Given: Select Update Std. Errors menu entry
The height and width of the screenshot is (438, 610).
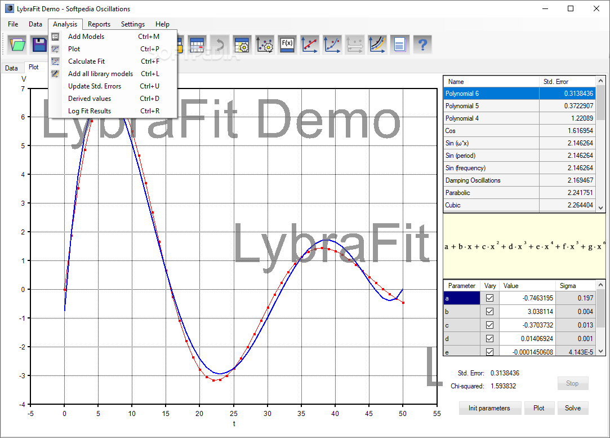Looking at the screenshot, I should pos(113,86).
